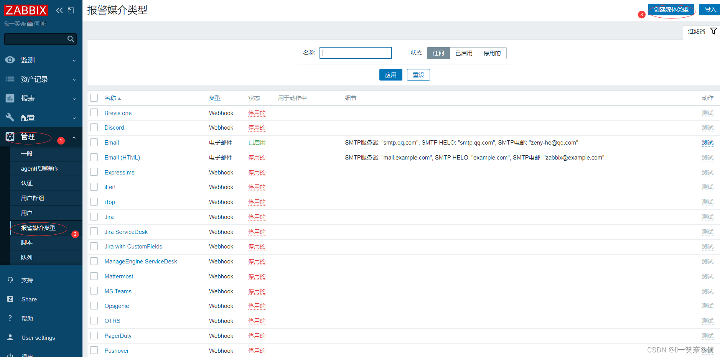Screen dimensions: 720x357
Task: Open the Pushover media type link
Action: pyautogui.click(x=117, y=351)
